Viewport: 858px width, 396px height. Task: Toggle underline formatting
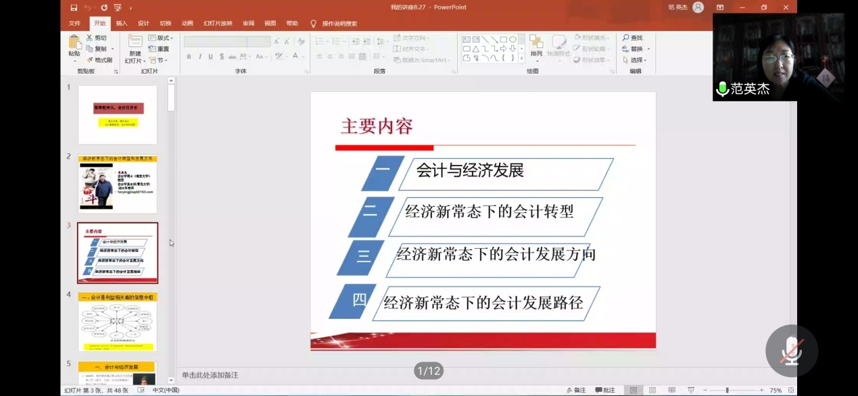tap(211, 57)
